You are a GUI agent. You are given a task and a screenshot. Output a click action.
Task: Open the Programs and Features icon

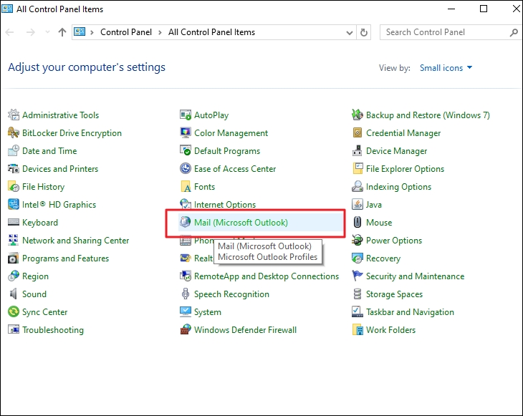tap(14, 258)
